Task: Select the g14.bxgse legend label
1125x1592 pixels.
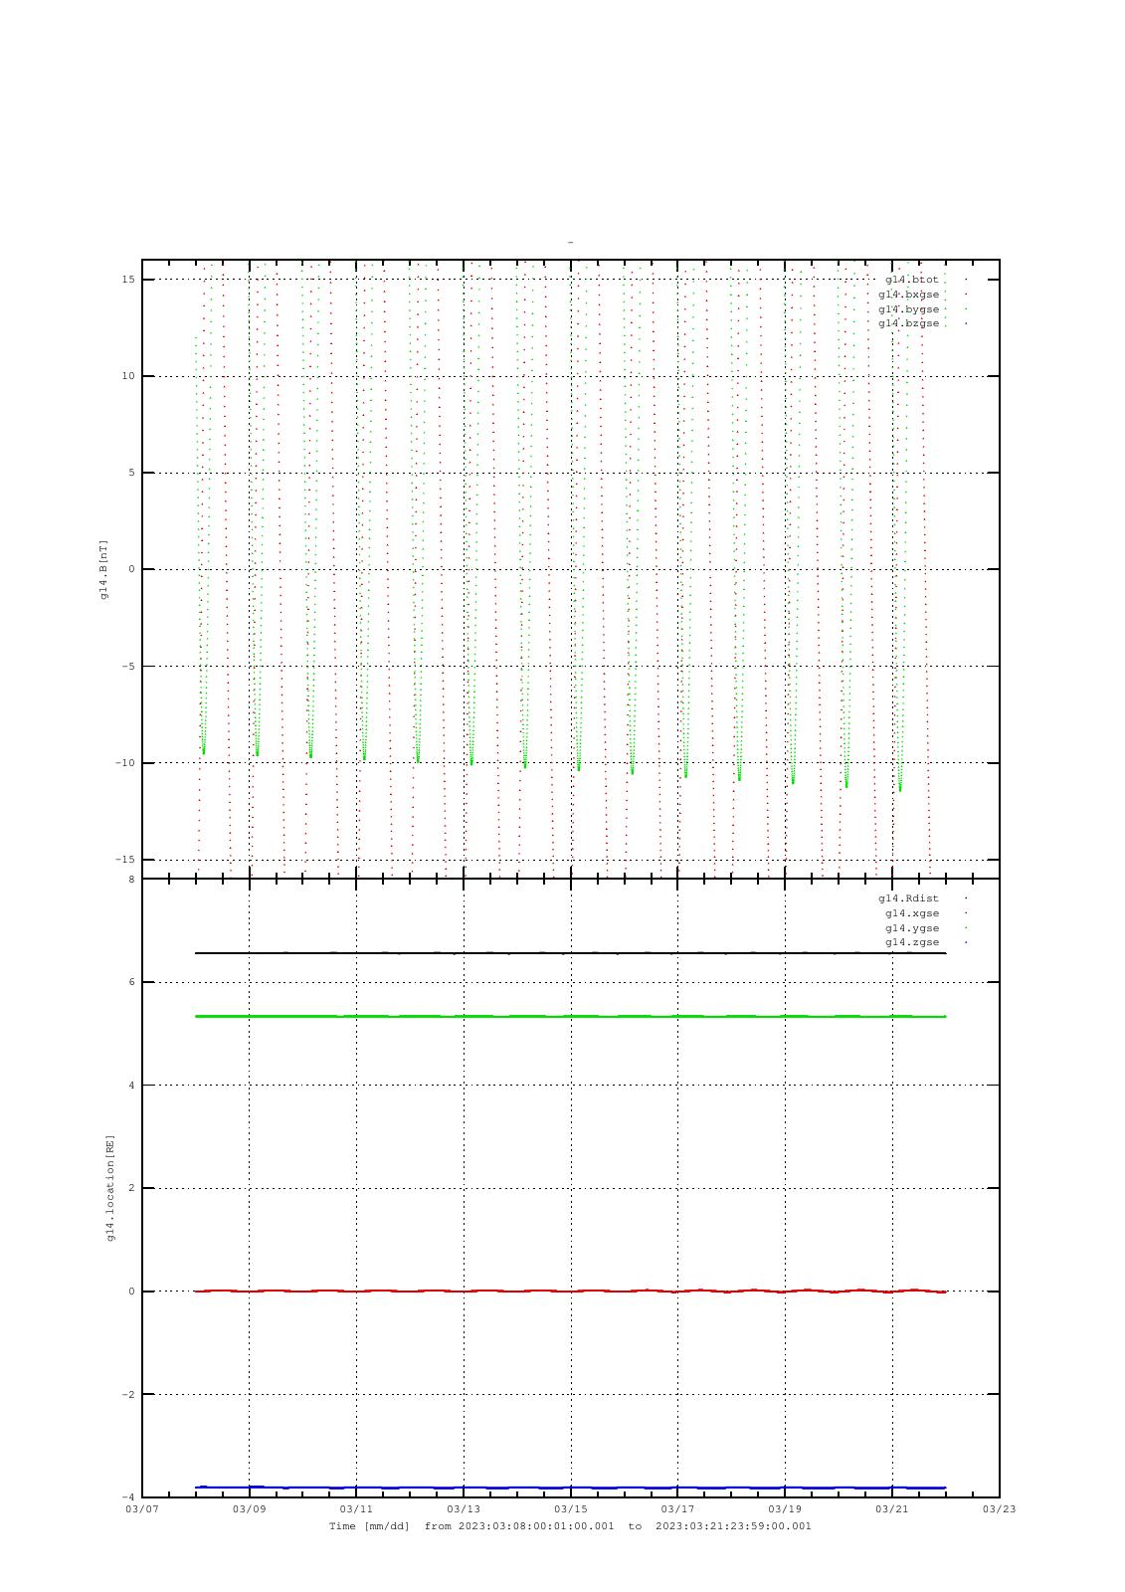Action: (x=908, y=295)
